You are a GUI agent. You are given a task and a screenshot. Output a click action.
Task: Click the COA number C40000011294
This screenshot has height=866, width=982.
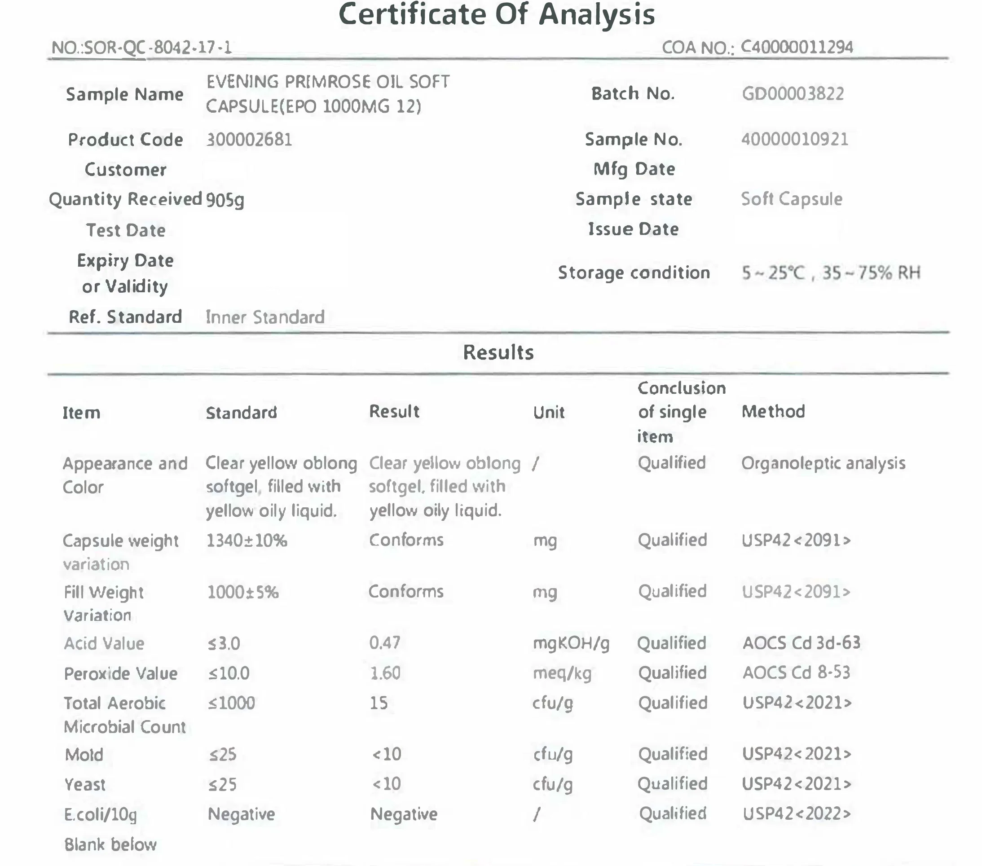[797, 47]
